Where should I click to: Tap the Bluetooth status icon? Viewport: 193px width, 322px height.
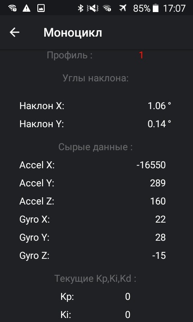click(x=80, y=8)
